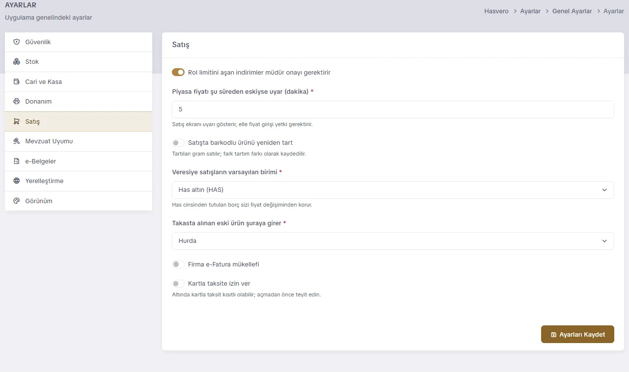Screen dimensions: 629x372
Task: Click the palette icon beside Görünüm
Action: click(16, 201)
